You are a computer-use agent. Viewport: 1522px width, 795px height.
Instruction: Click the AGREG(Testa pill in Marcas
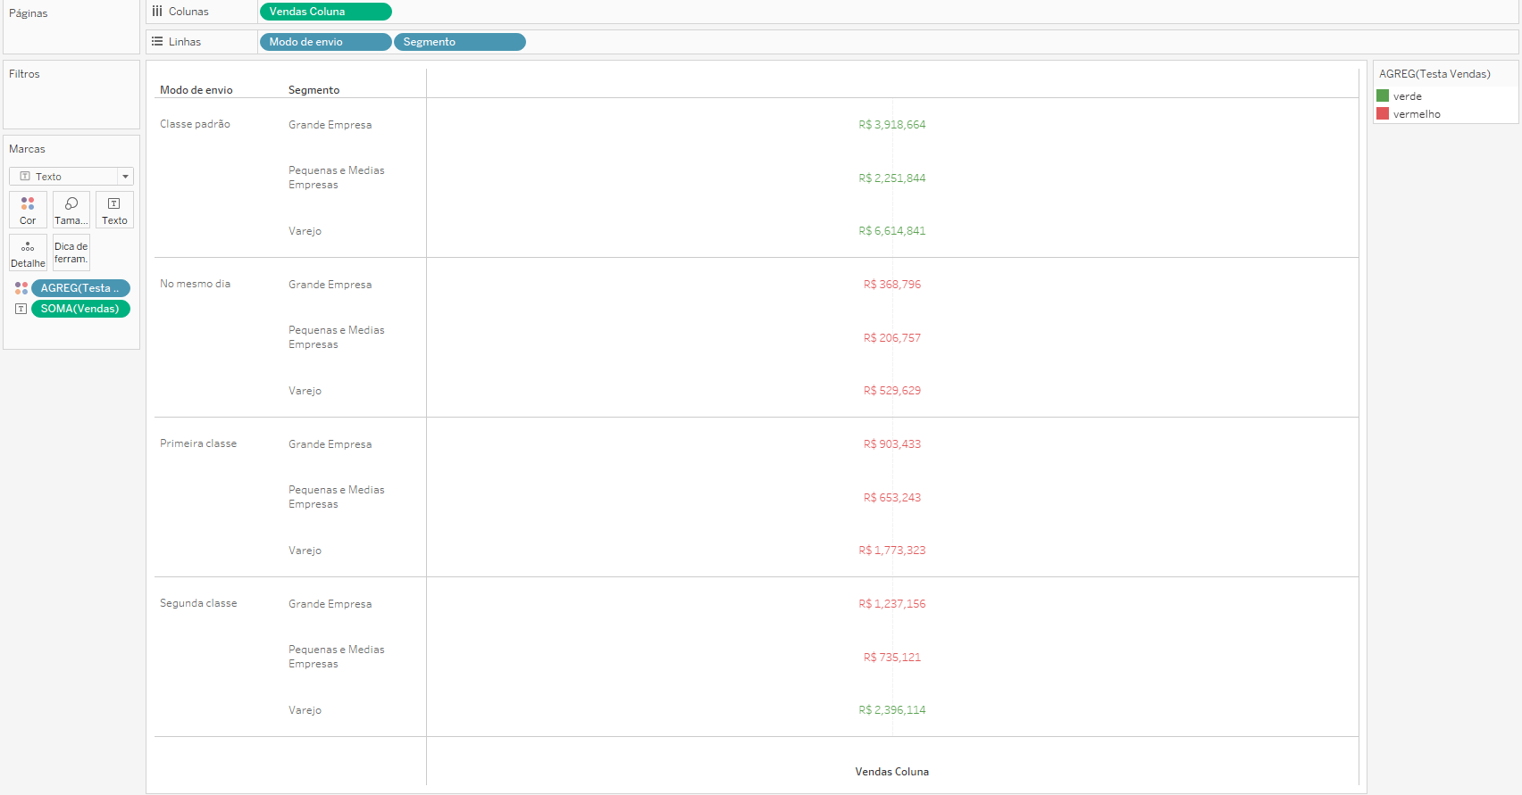[x=80, y=288]
